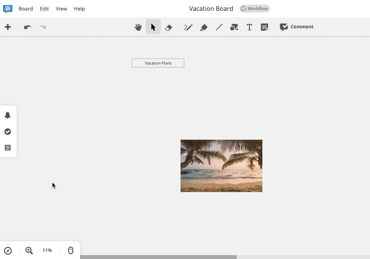The image size is (370, 259).
Task: Click the Comment button
Action: pyautogui.click(x=297, y=27)
